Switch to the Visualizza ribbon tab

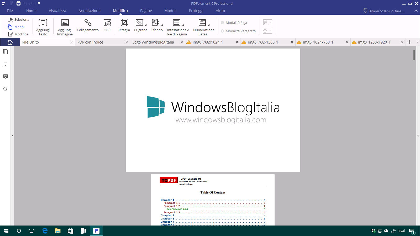pyautogui.click(x=57, y=11)
